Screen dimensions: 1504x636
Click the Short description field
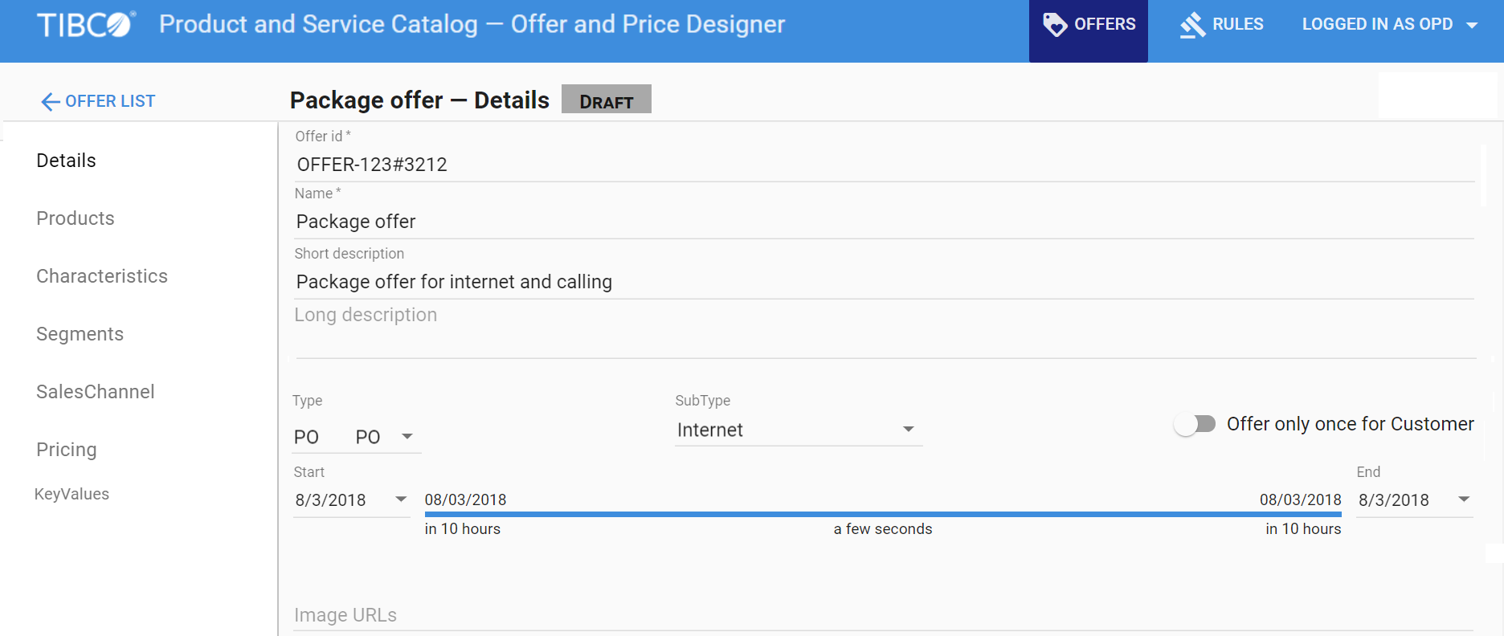[882, 282]
